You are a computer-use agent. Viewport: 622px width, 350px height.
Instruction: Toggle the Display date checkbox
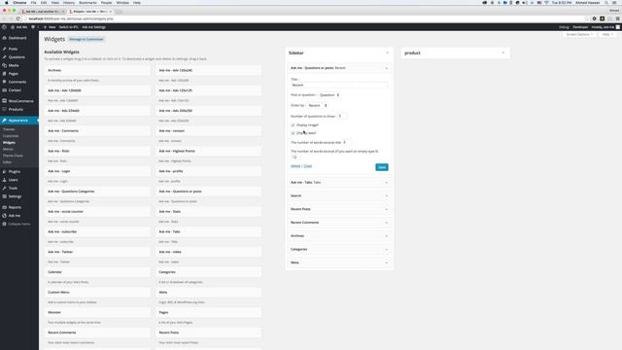293,133
